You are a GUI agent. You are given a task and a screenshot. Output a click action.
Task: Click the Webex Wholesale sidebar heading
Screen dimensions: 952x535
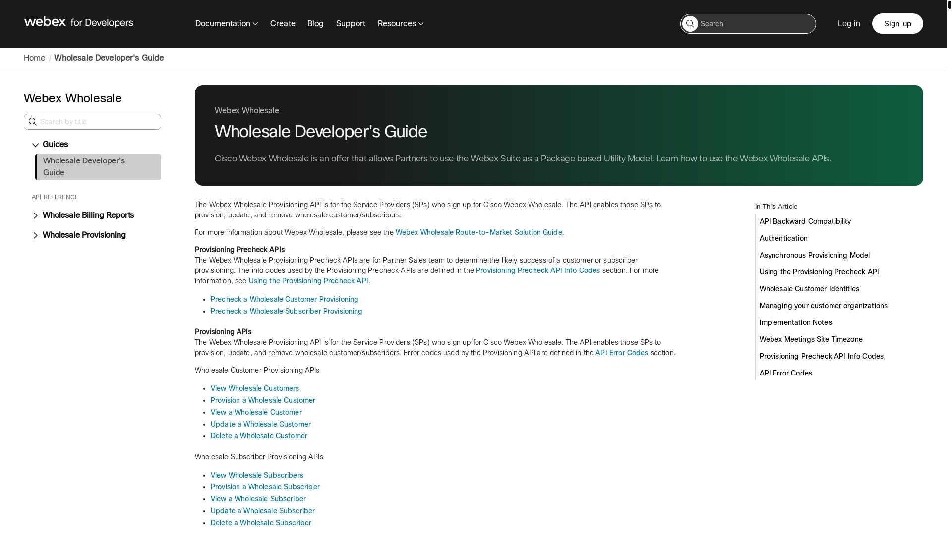click(x=72, y=98)
